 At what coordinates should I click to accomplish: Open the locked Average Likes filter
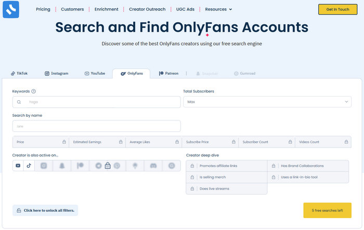coord(154,142)
